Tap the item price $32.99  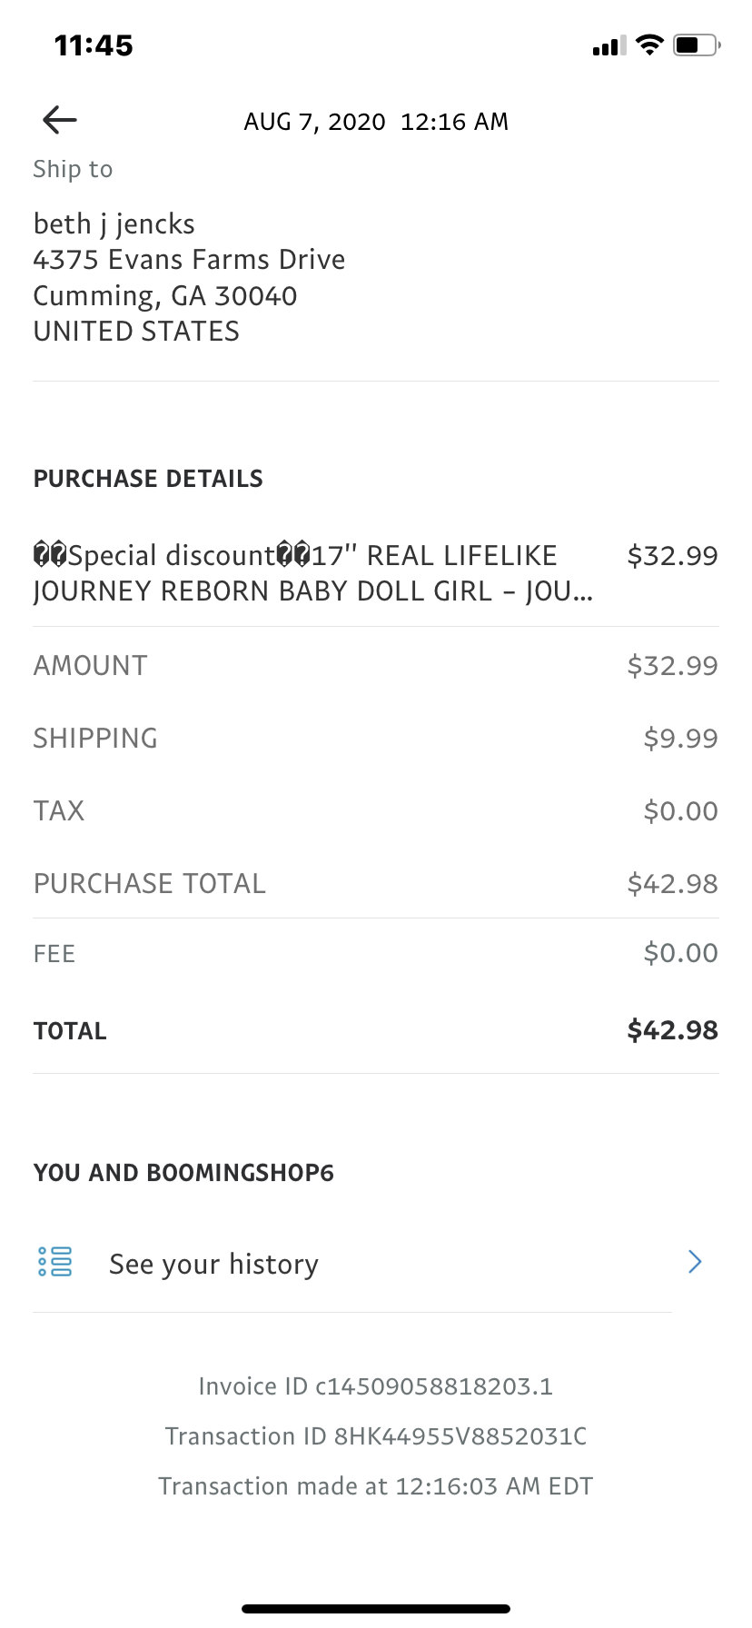(x=672, y=556)
